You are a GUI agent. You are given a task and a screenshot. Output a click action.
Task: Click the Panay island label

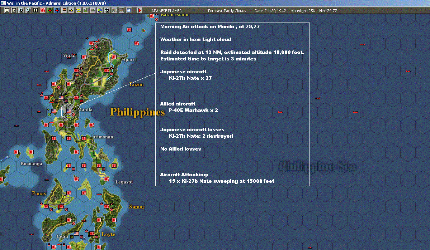pos(39,193)
